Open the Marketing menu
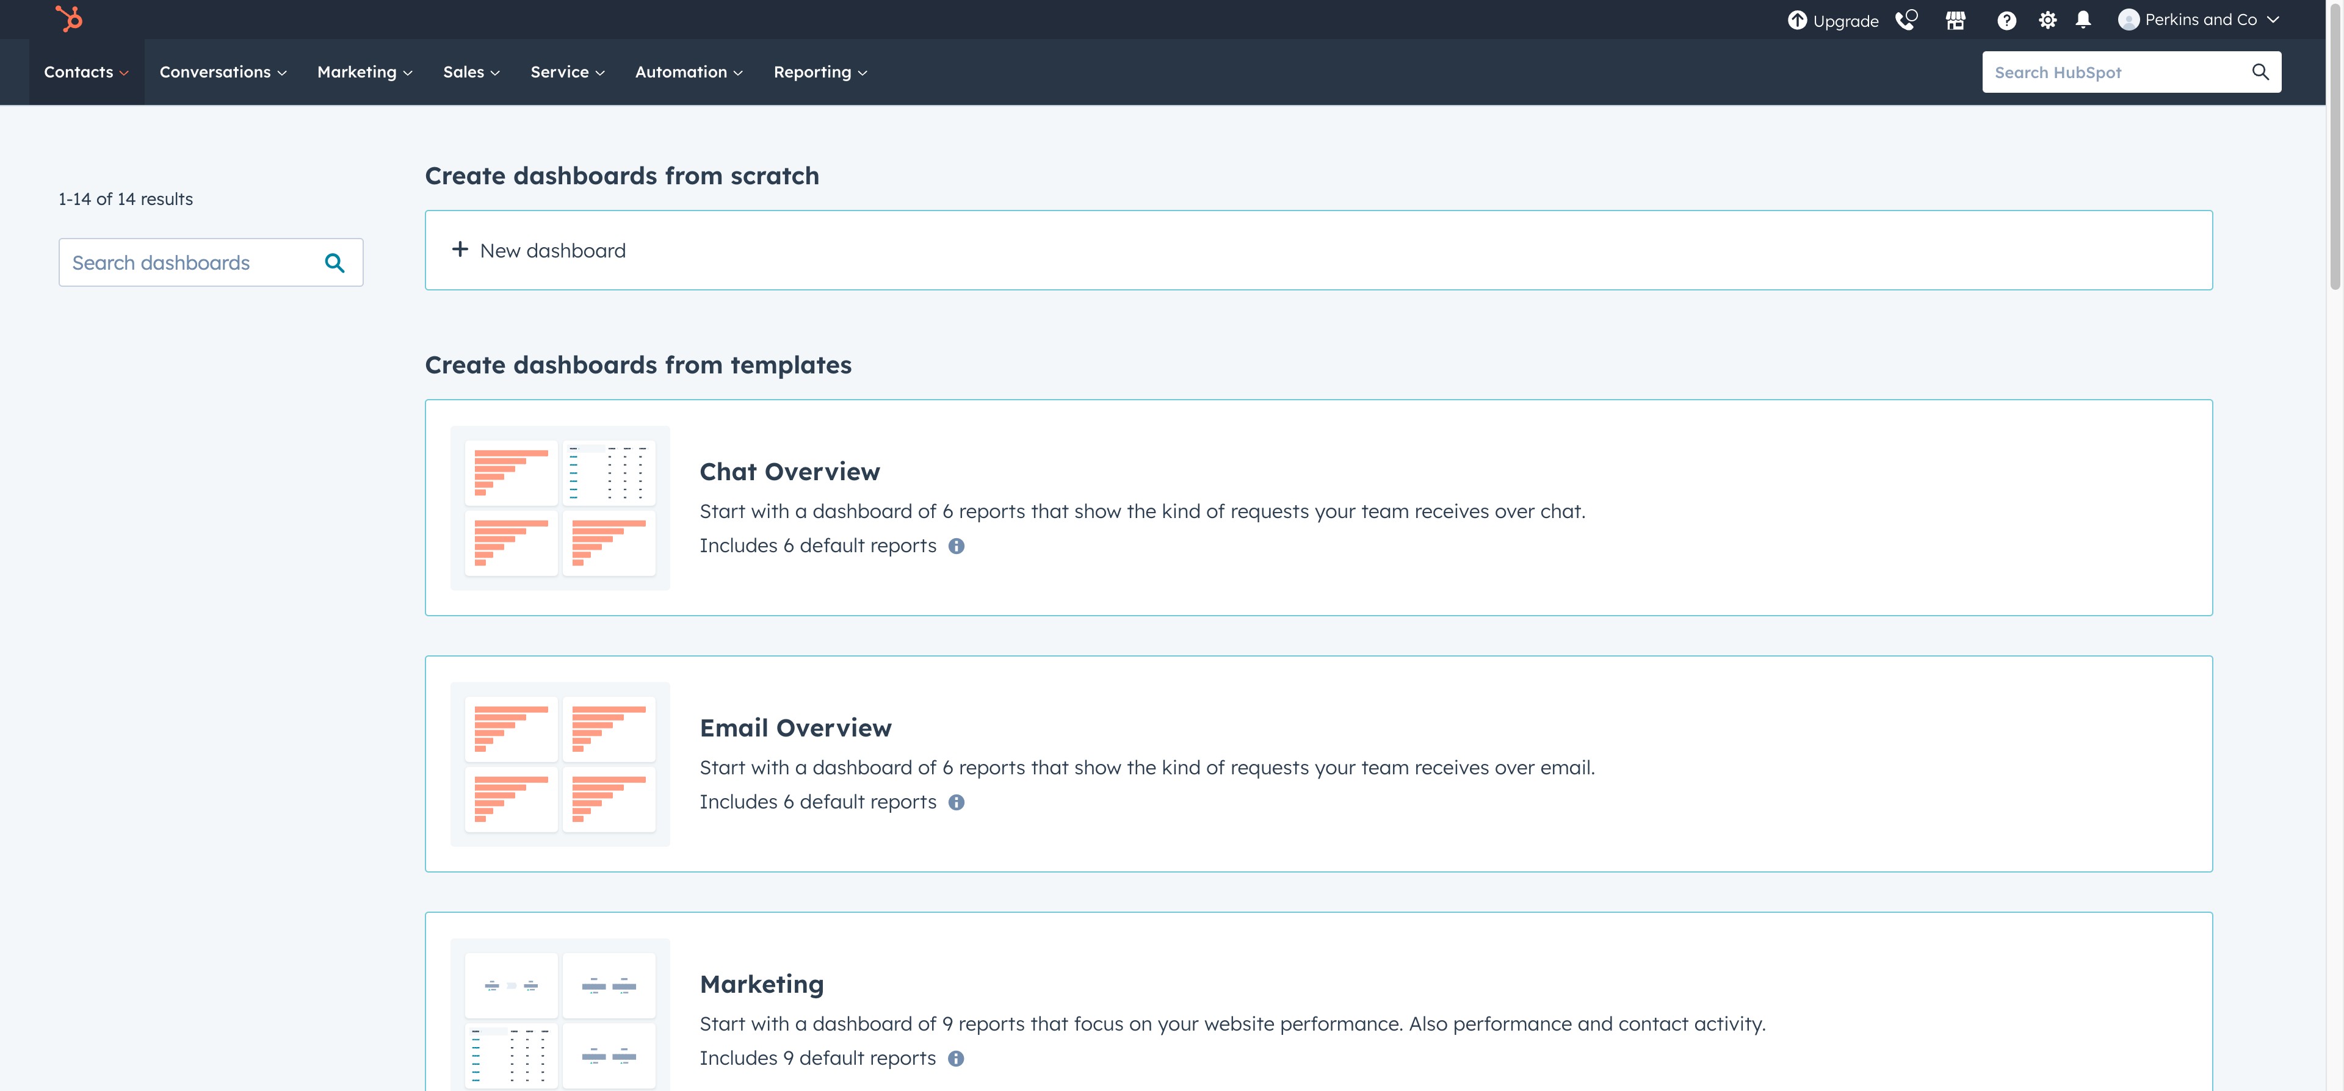 point(364,72)
